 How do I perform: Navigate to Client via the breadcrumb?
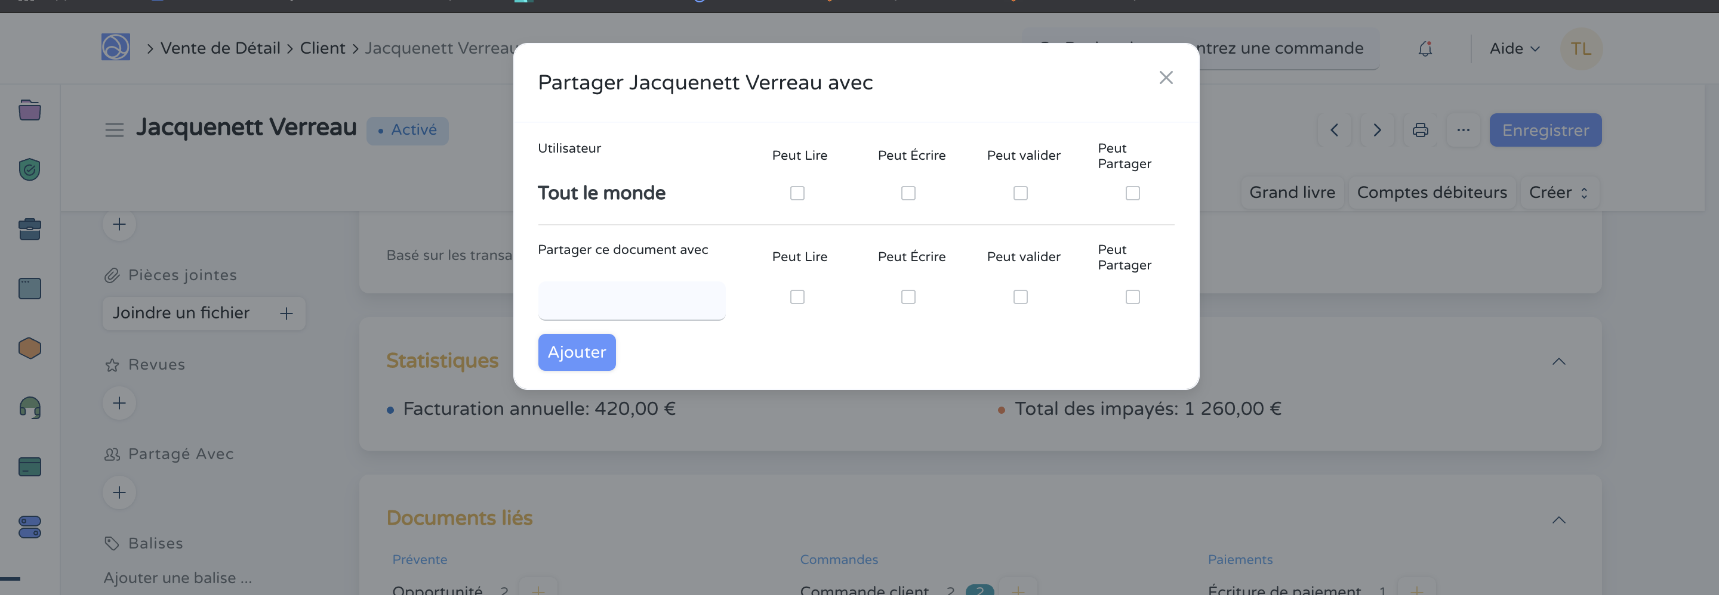click(322, 47)
